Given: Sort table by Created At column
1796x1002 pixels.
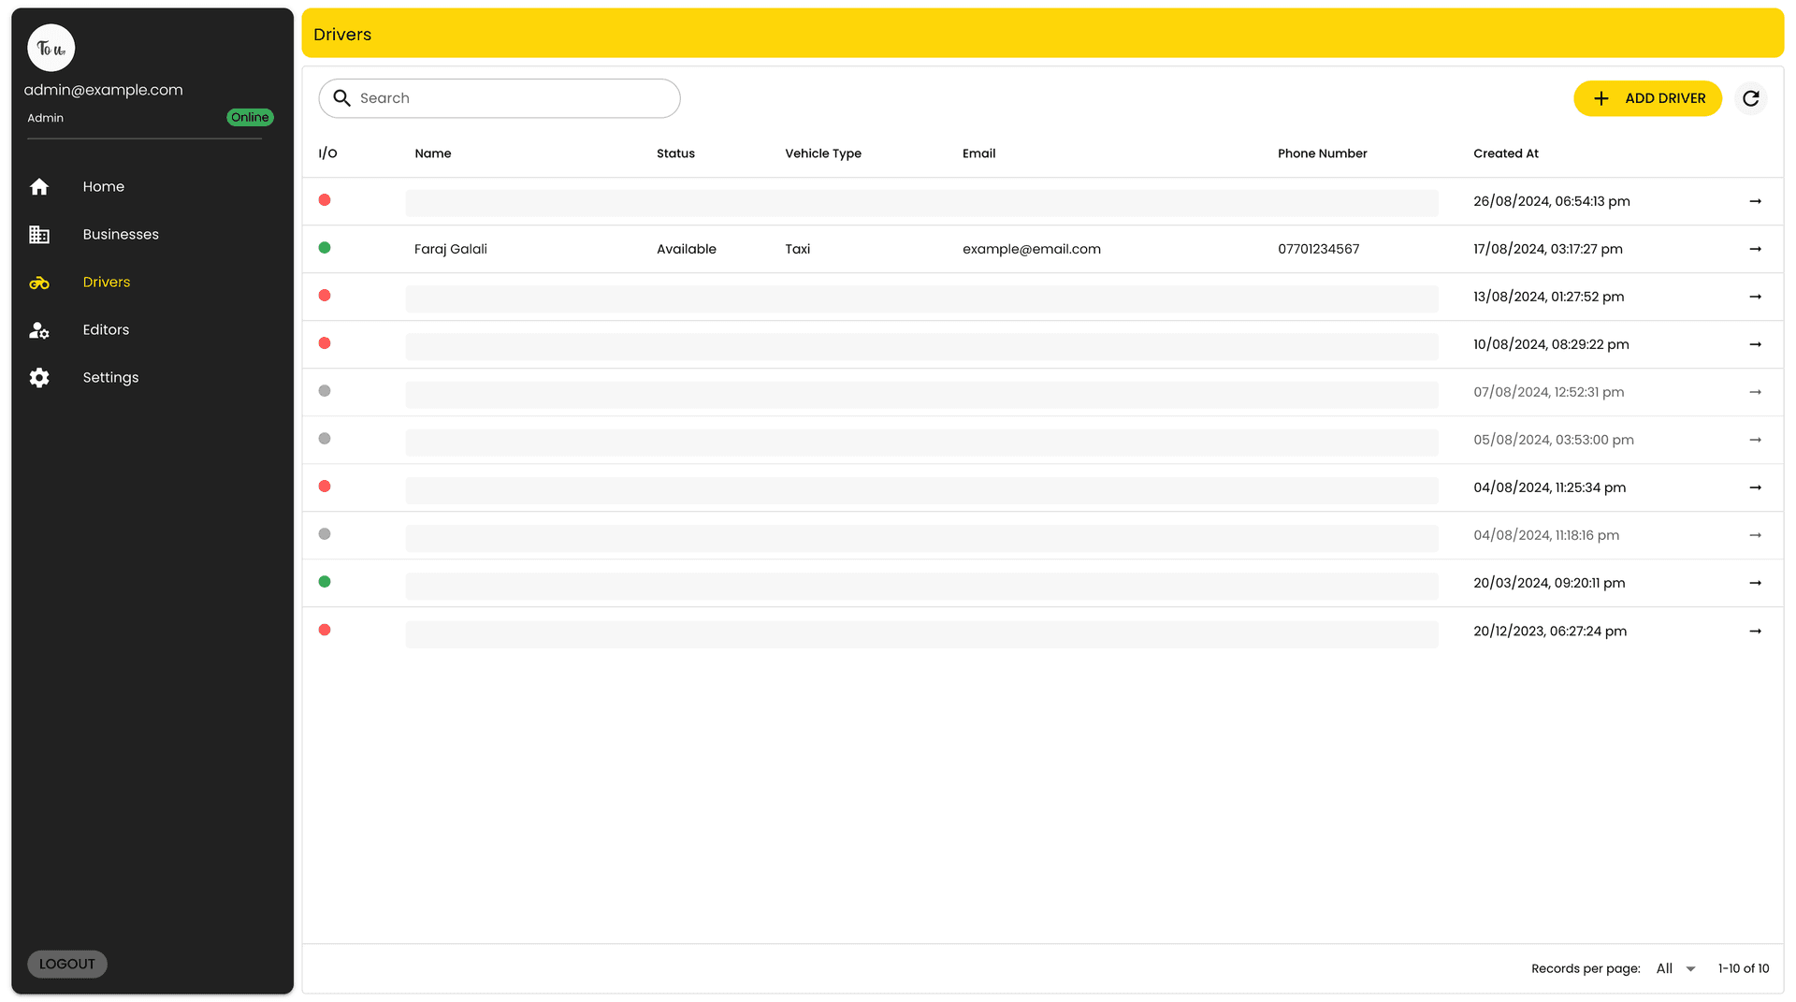Looking at the screenshot, I should coord(1505,153).
